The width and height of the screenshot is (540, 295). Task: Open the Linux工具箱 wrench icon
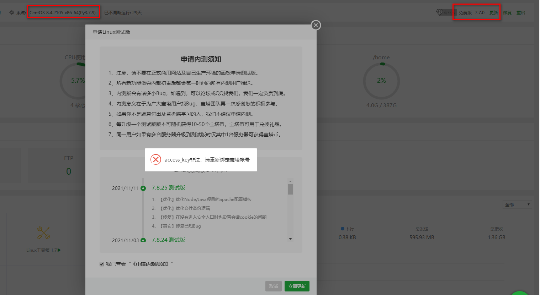click(x=44, y=233)
